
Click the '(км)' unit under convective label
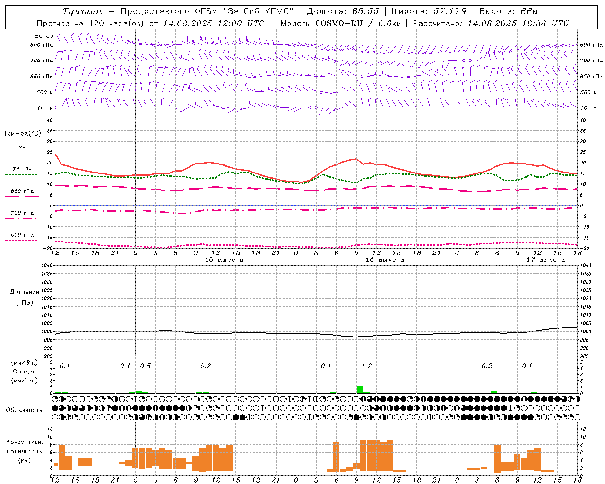24,460
